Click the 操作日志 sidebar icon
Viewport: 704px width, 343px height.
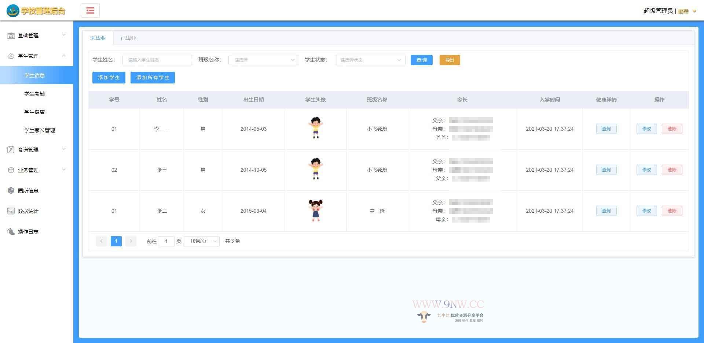11,232
